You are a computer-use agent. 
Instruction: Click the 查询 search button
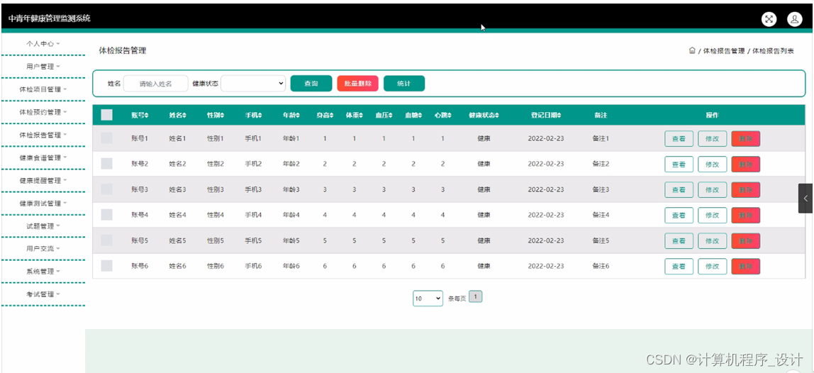point(311,83)
